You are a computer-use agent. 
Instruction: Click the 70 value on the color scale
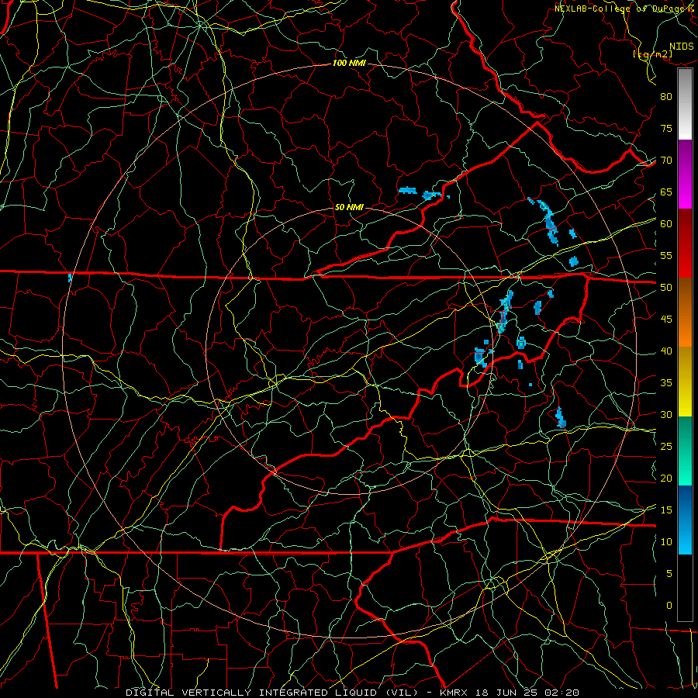666,161
